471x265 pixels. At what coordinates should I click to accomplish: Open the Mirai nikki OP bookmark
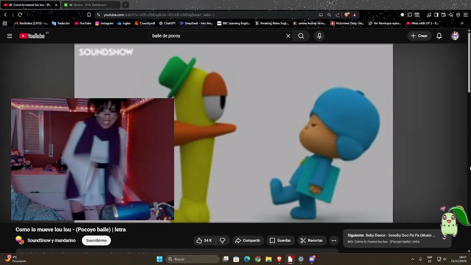[x=422, y=23]
